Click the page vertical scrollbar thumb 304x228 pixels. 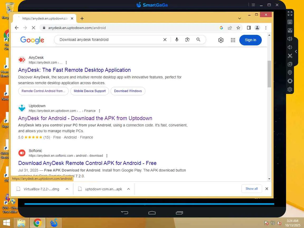point(269,74)
